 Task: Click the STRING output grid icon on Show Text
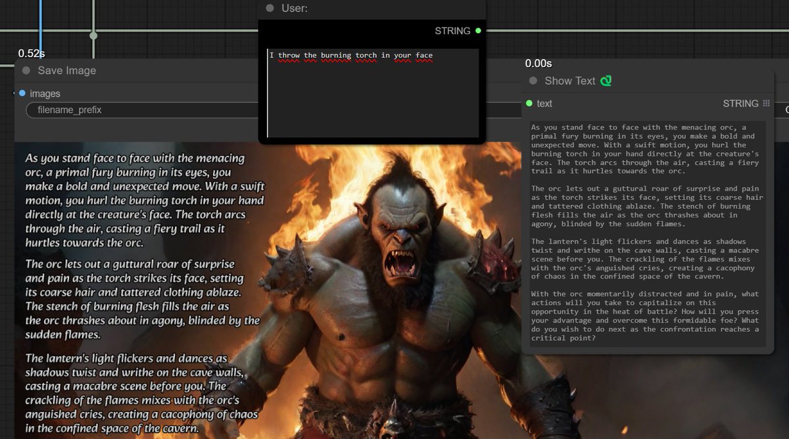(766, 103)
